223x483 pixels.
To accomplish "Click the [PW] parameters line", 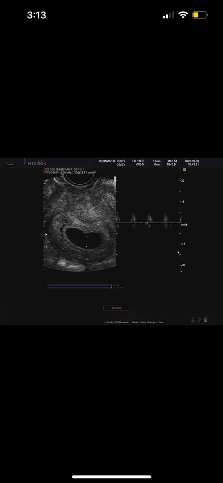I will click(70, 173).
